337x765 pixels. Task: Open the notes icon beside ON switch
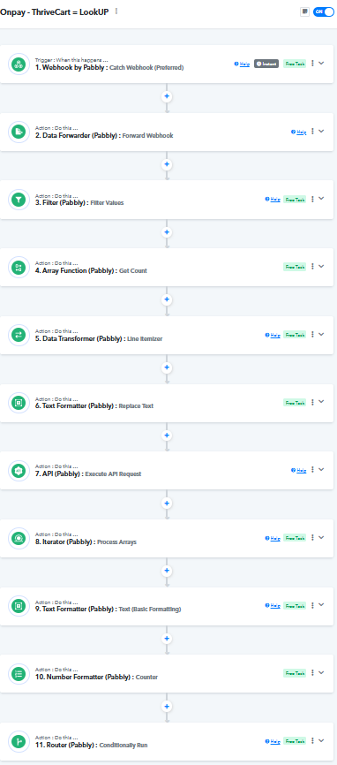305,11
